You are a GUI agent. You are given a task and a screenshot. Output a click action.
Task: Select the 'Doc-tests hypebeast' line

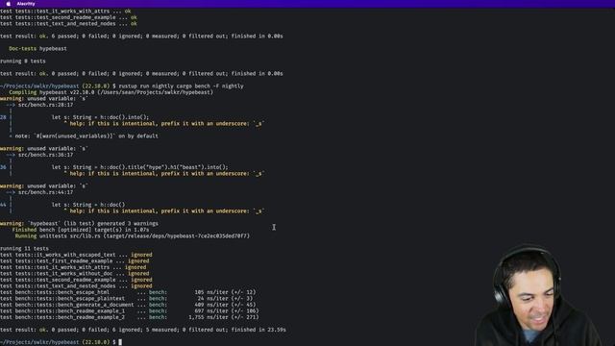tap(37, 49)
